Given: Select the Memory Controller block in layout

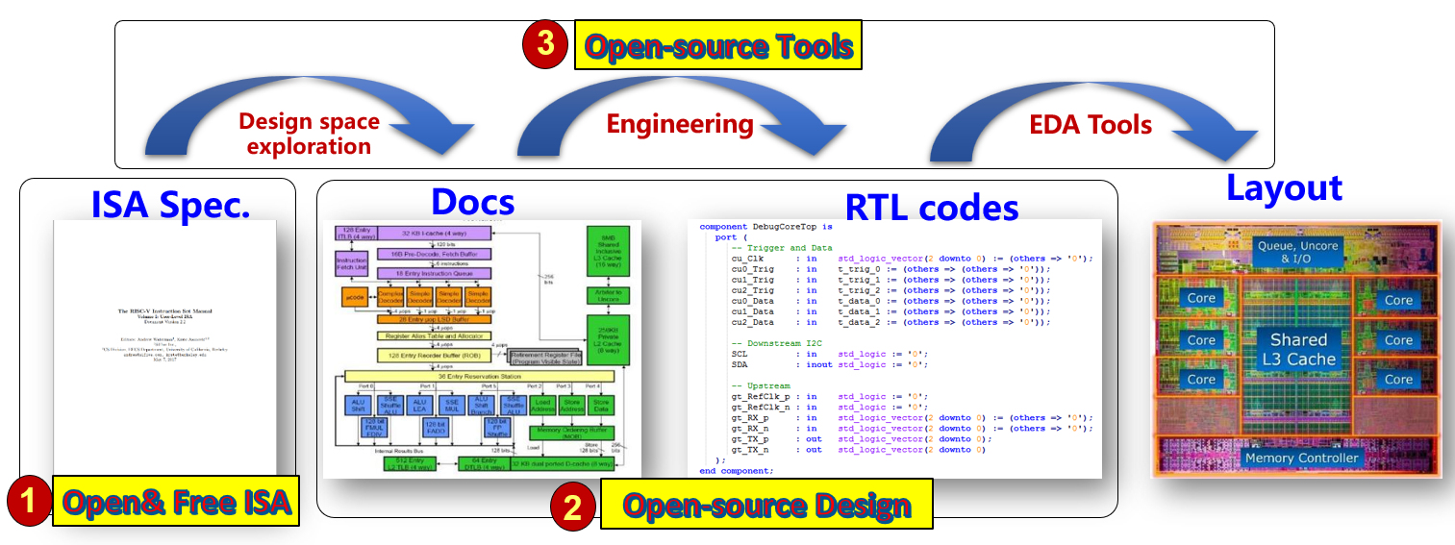Looking at the screenshot, I should [1302, 458].
